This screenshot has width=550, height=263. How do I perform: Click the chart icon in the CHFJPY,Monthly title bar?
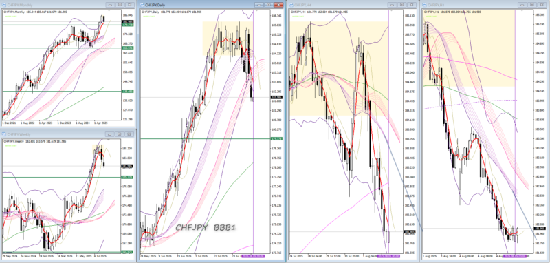point(5,5)
